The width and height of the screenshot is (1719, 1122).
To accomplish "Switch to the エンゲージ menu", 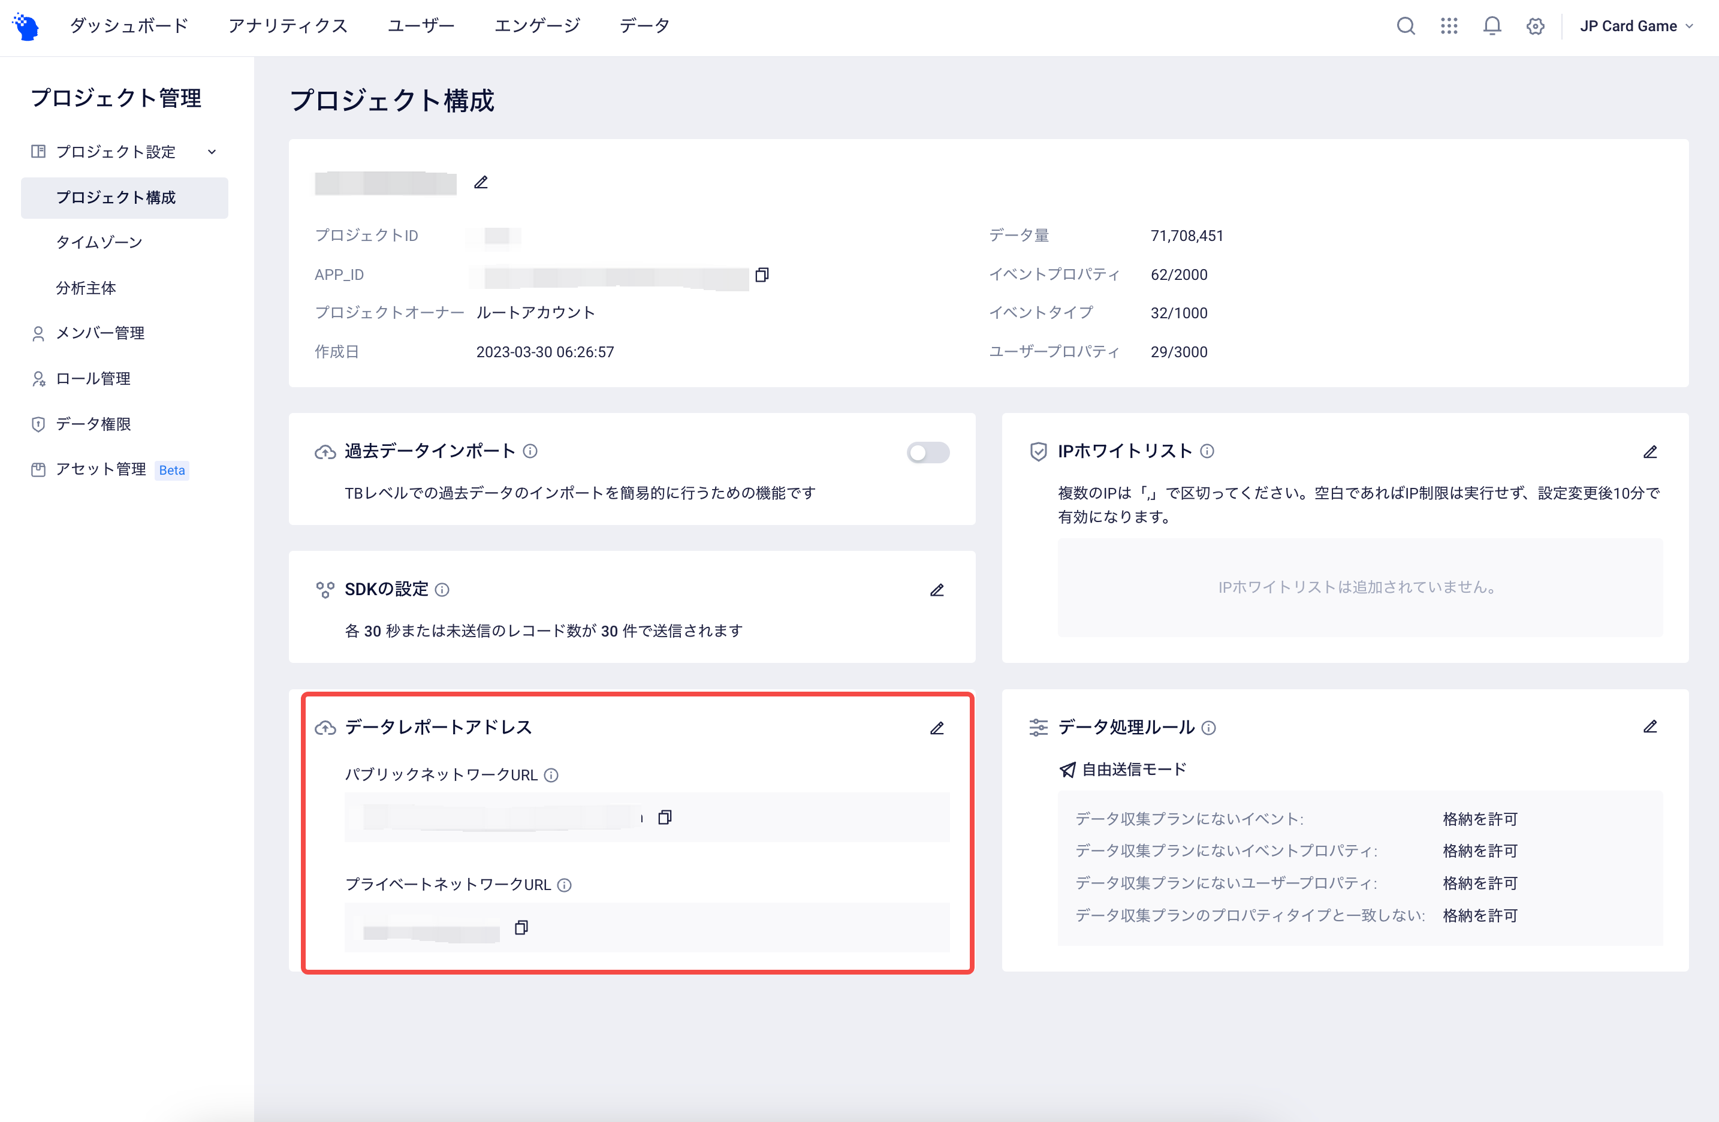I will tap(538, 25).
